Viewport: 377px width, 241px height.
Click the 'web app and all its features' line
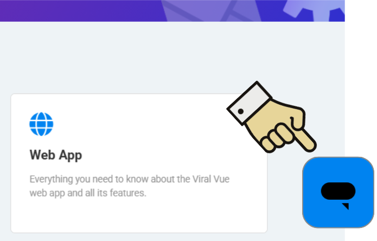[x=88, y=193]
